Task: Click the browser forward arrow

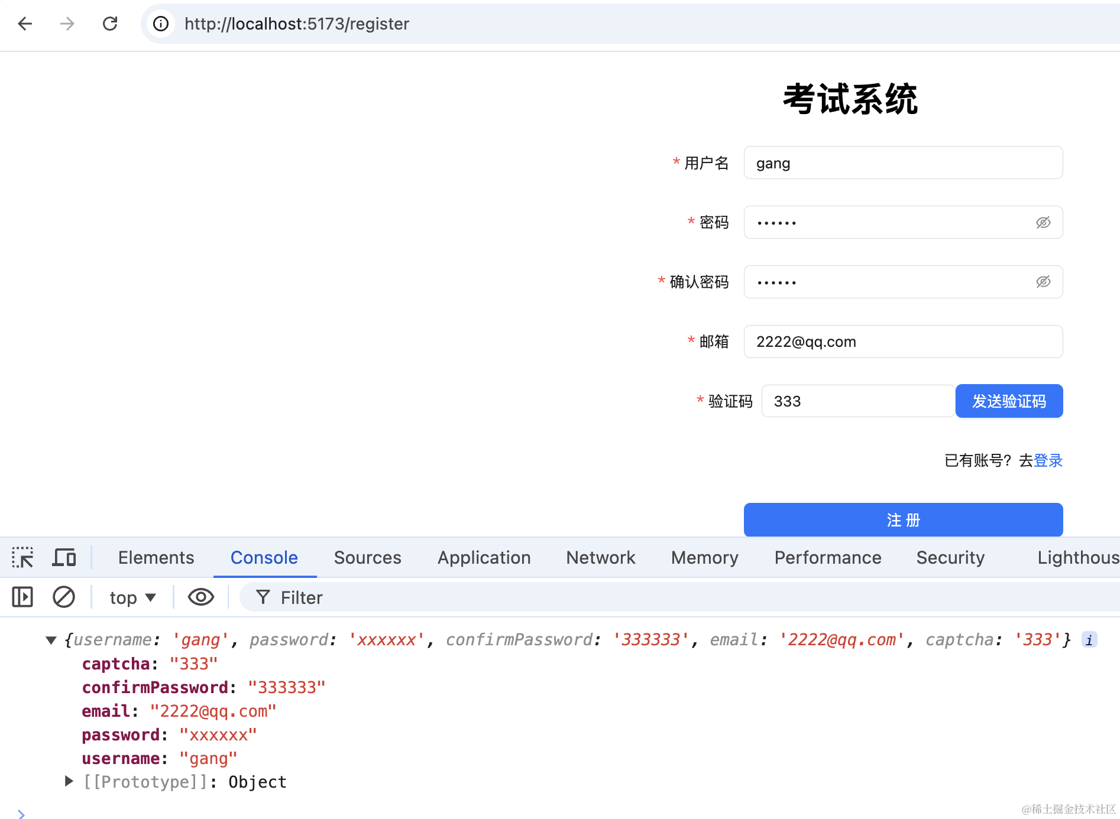Action: [67, 24]
